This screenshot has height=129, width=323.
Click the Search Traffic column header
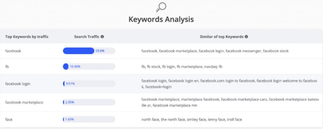point(87,37)
